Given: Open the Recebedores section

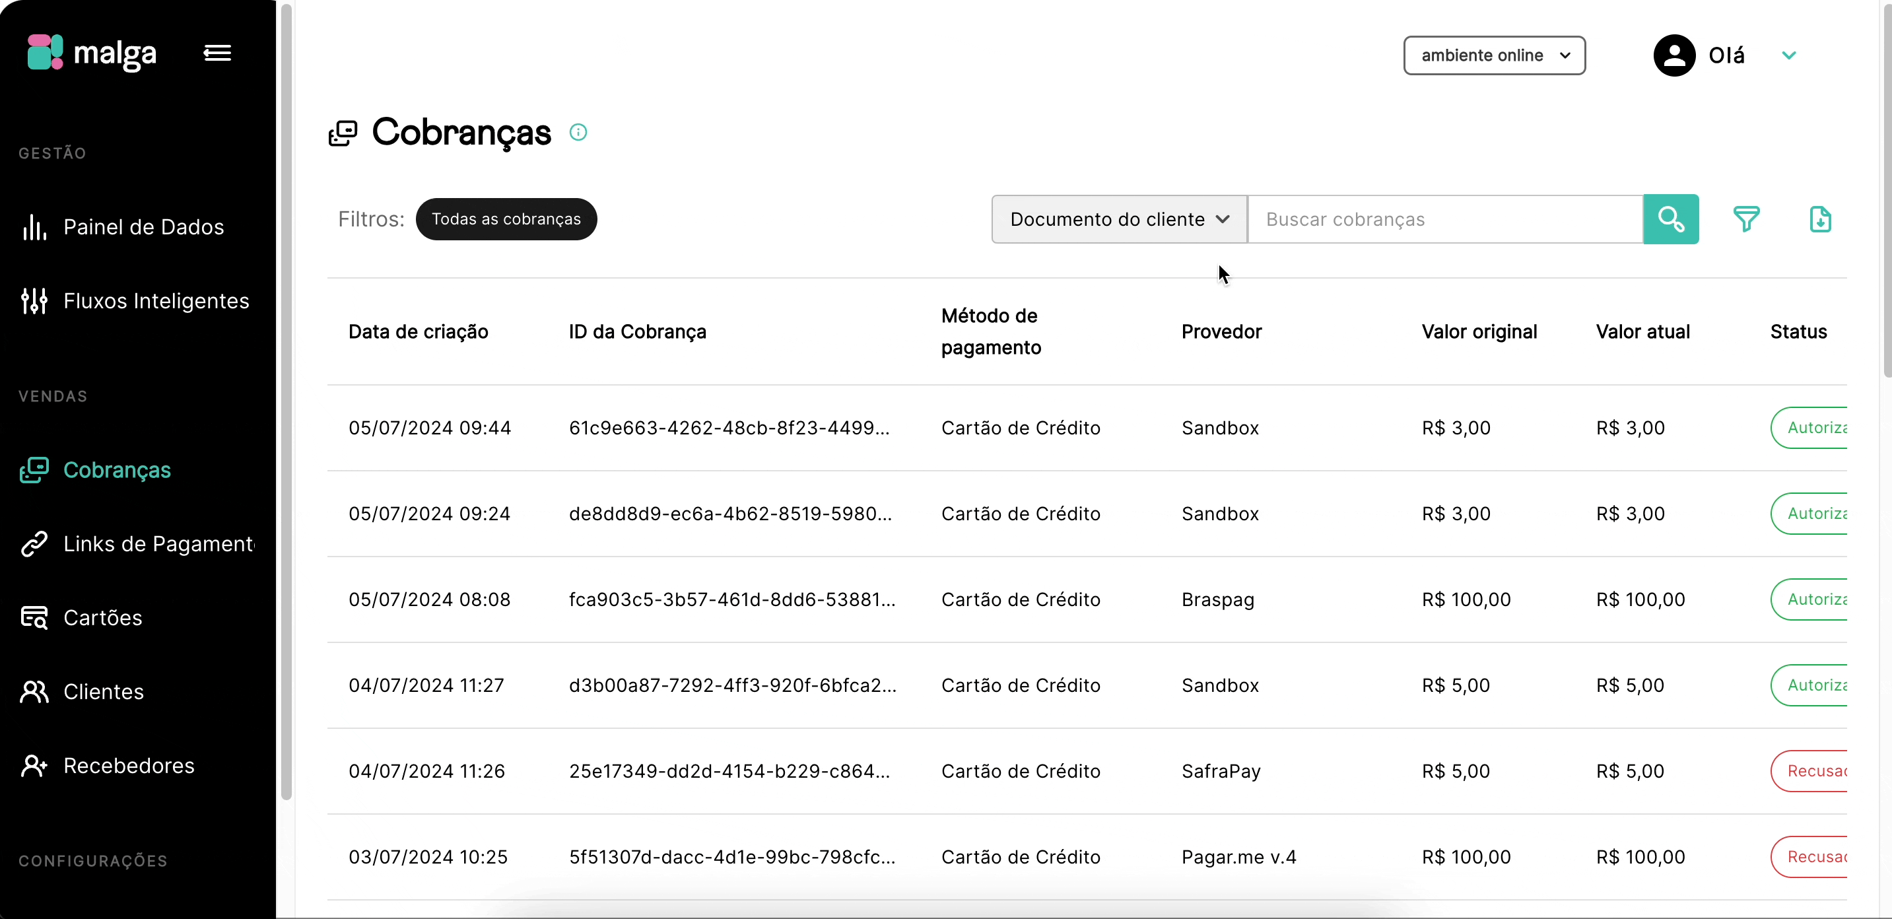Looking at the screenshot, I should (129, 766).
